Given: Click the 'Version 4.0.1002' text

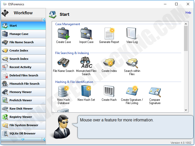Looking at the screenshot, I should tap(181, 143).
